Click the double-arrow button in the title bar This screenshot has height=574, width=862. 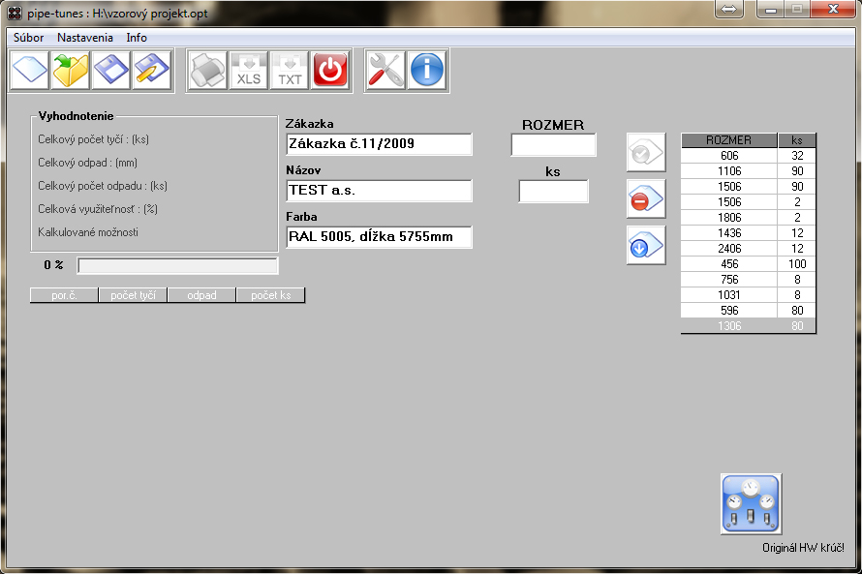pos(729,9)
